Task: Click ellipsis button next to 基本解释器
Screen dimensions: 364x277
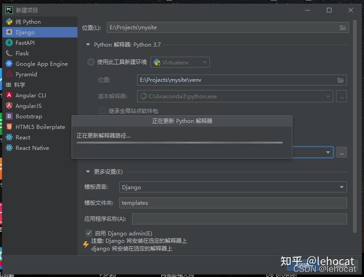Action: 342,96
